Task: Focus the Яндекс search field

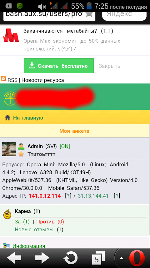Action: 124,14
